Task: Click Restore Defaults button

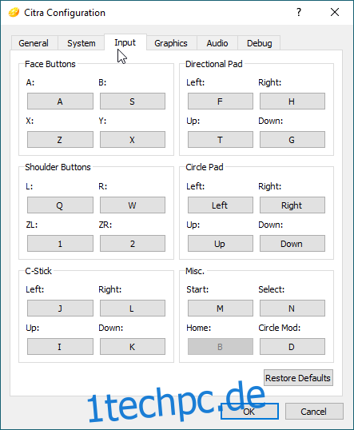Action: click(x=298, y=377)
